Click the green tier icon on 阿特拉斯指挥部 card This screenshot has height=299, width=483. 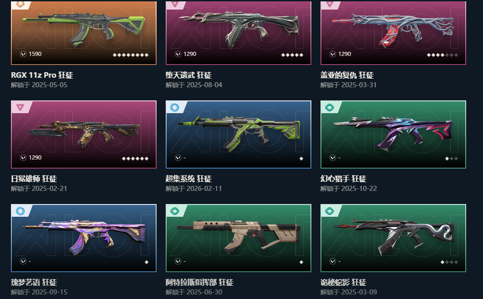pyautogui.click(x=175, y=211)
